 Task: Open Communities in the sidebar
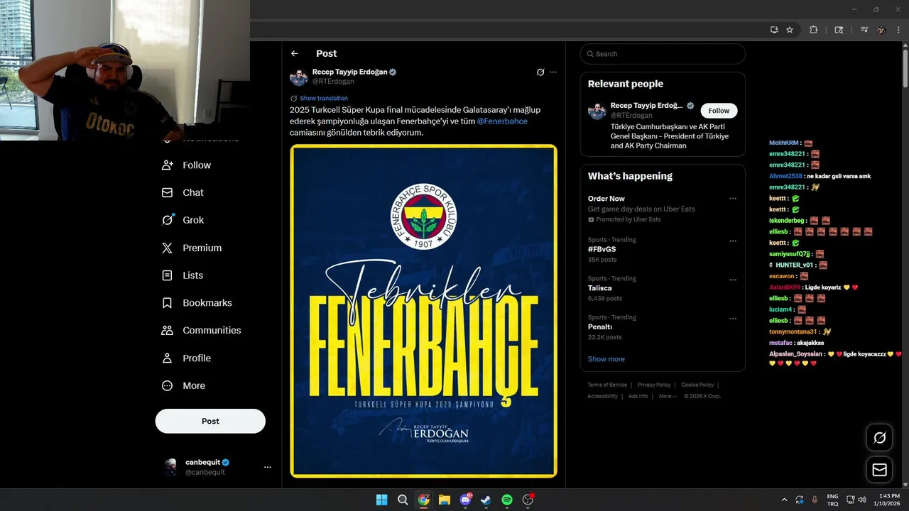[201, 331]
